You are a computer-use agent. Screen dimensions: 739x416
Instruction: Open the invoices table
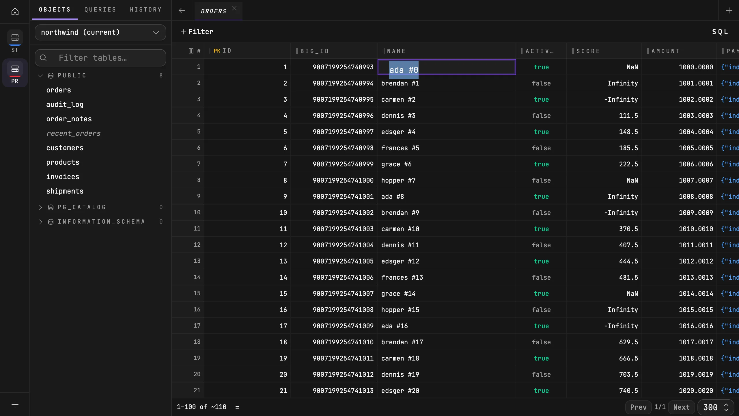pos(63,177)
